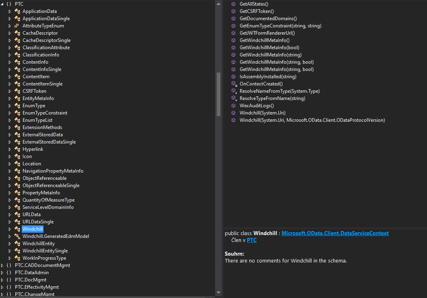
Task: Expand the PTC.CADDocumentMgmt namespace
Action: (3, 265)
